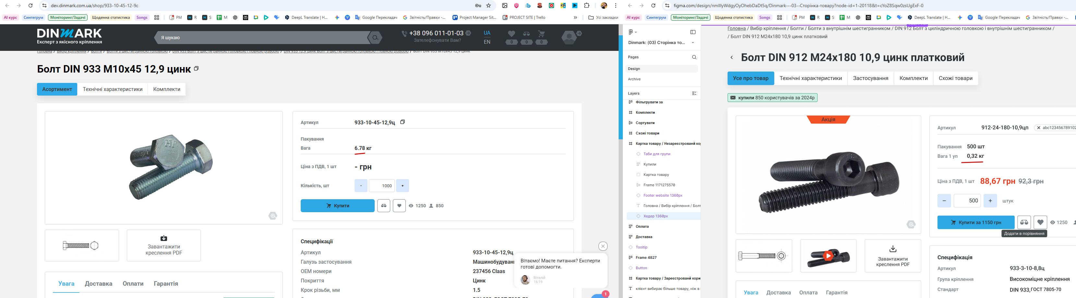Open Chrome three-dot menu in left window

[615, 6]
